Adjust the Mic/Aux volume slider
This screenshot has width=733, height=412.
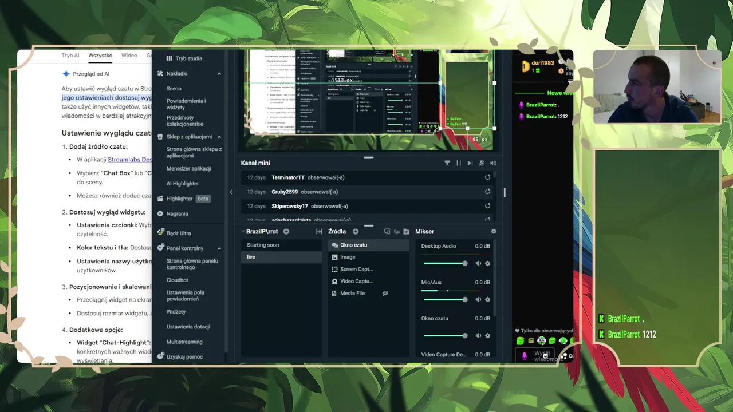[x=446, y=299]
